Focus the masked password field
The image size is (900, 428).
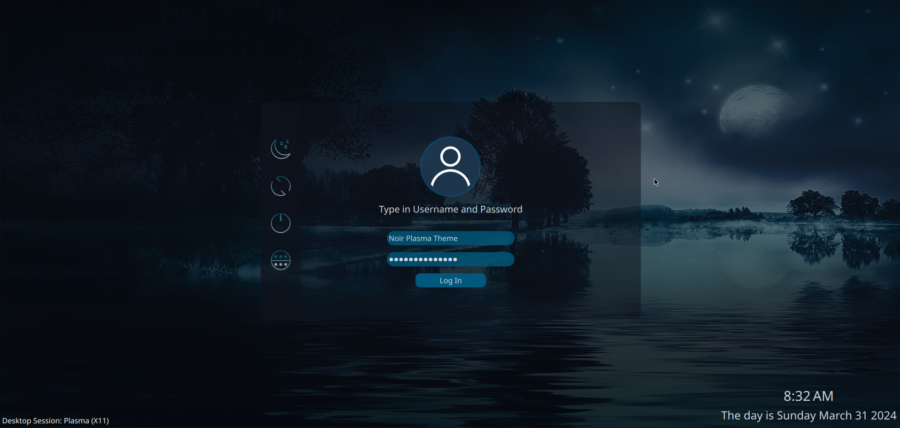click(450, 259)
